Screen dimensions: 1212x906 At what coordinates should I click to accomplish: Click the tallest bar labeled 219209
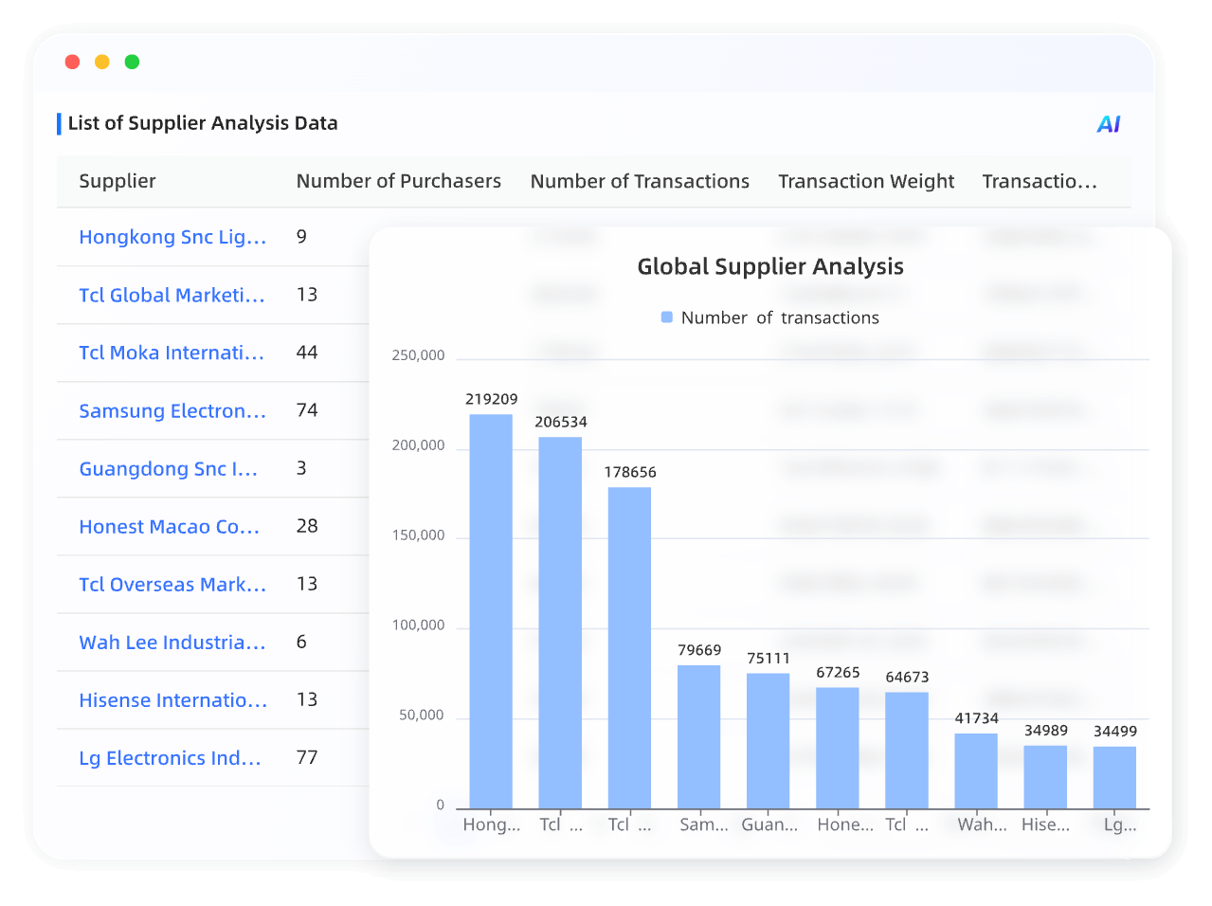coord(491,607)
